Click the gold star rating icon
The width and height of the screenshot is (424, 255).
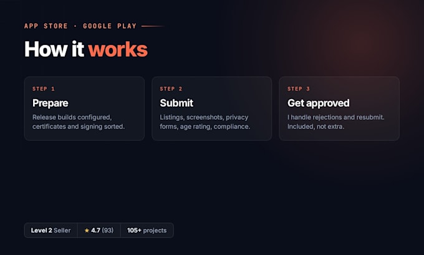click(x=87, y=231)
